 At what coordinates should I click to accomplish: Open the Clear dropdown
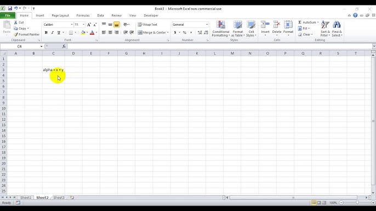(305, 34)
